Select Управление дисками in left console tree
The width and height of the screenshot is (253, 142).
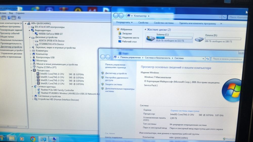tap(11, 53)
